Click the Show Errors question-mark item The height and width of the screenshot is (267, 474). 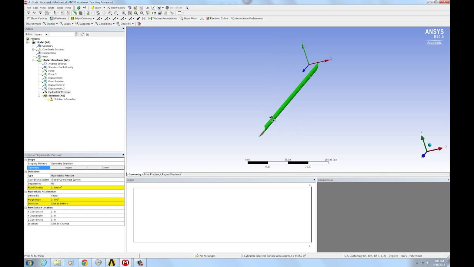116,7
